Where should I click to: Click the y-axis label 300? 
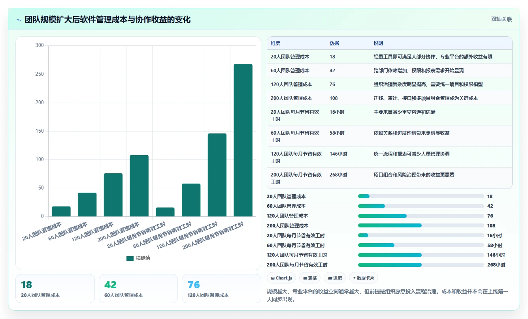pos(40,45)
